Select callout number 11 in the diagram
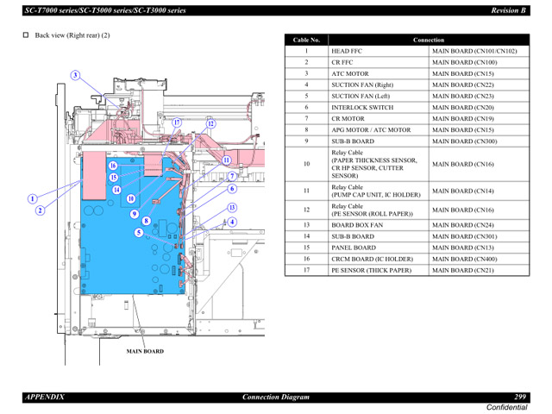Viewport: 552px width, 414px height. [226, 160]
